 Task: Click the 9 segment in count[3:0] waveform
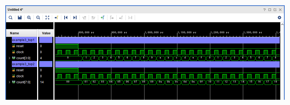pos(152,58)
